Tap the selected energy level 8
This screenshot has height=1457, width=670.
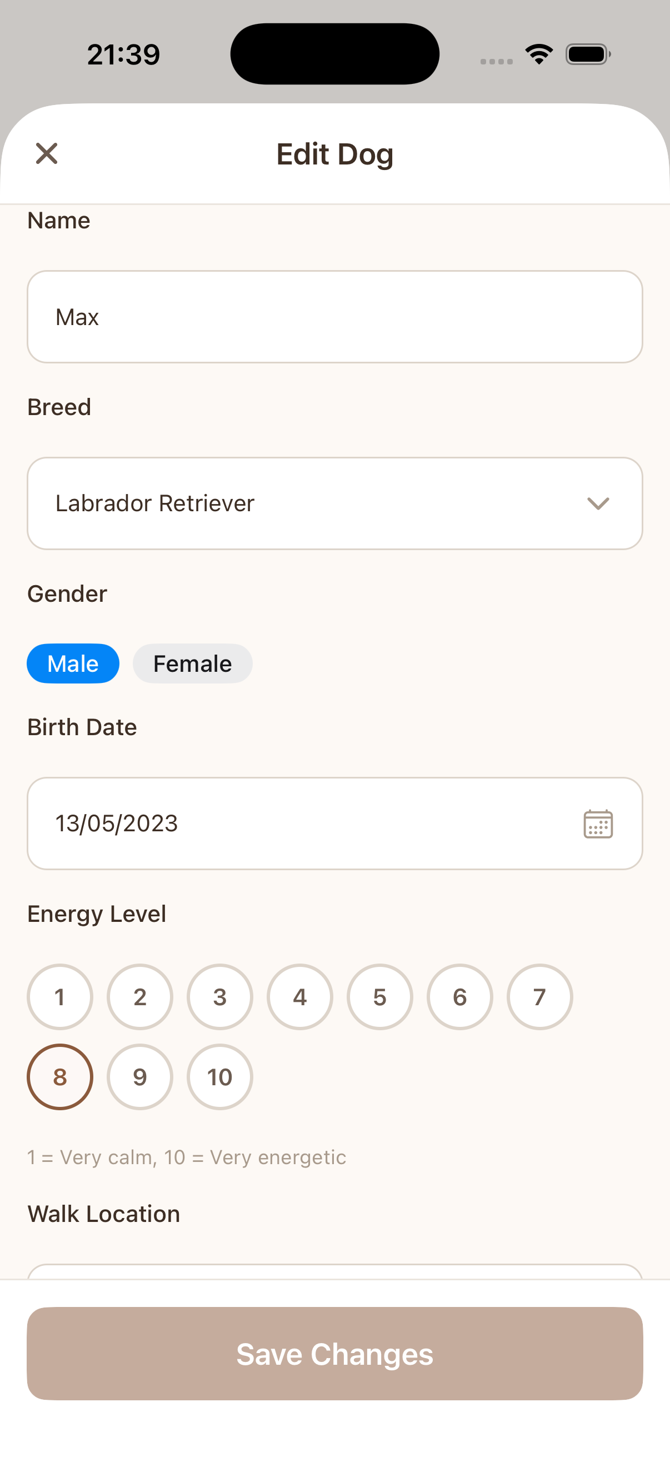60,1077
